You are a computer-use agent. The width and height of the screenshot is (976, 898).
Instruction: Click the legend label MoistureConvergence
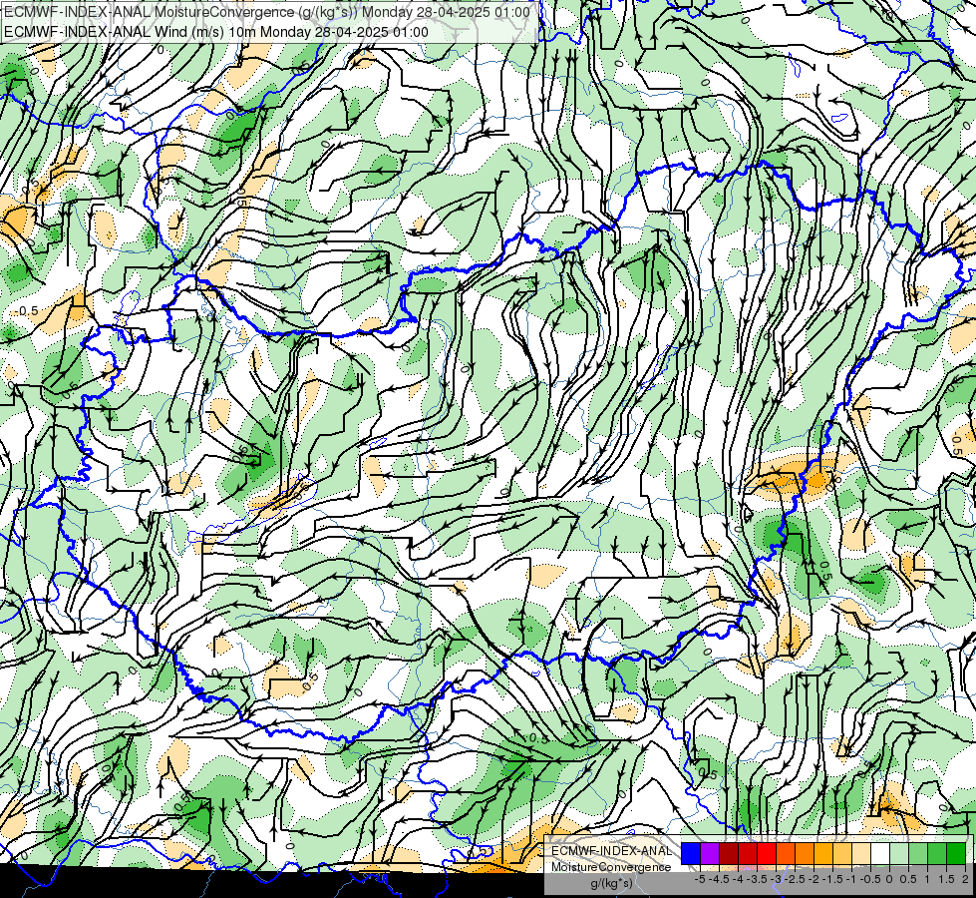(611, 867)
